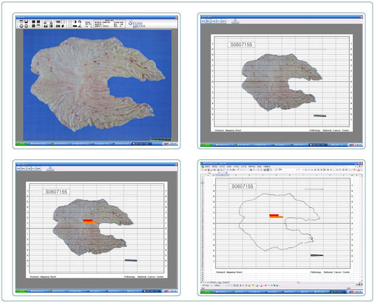Screen dimensions: 375x303
Task: Click the orange marked cells in bottom-left mapping window
Action: pos(90,222)
